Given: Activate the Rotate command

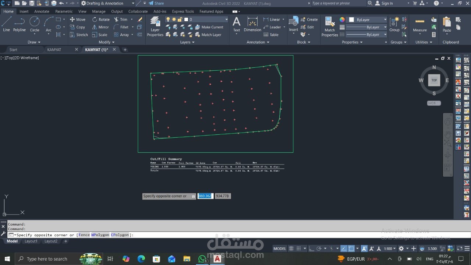Looking at the screenshot, I should (101, 20).
